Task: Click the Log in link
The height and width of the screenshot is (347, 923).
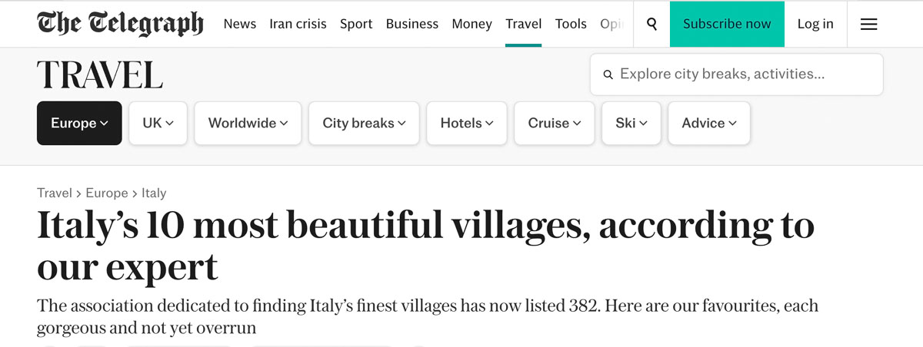Action: (815, 24)
